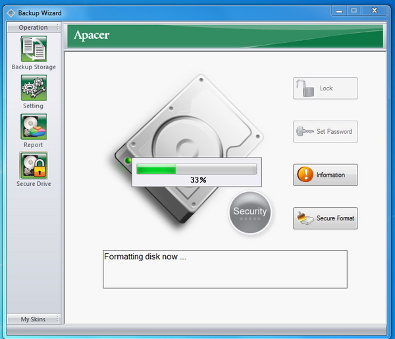Screen dimensions: 395x339
Task: Click the 'Backup Storage' label
Action: point(34,67)
